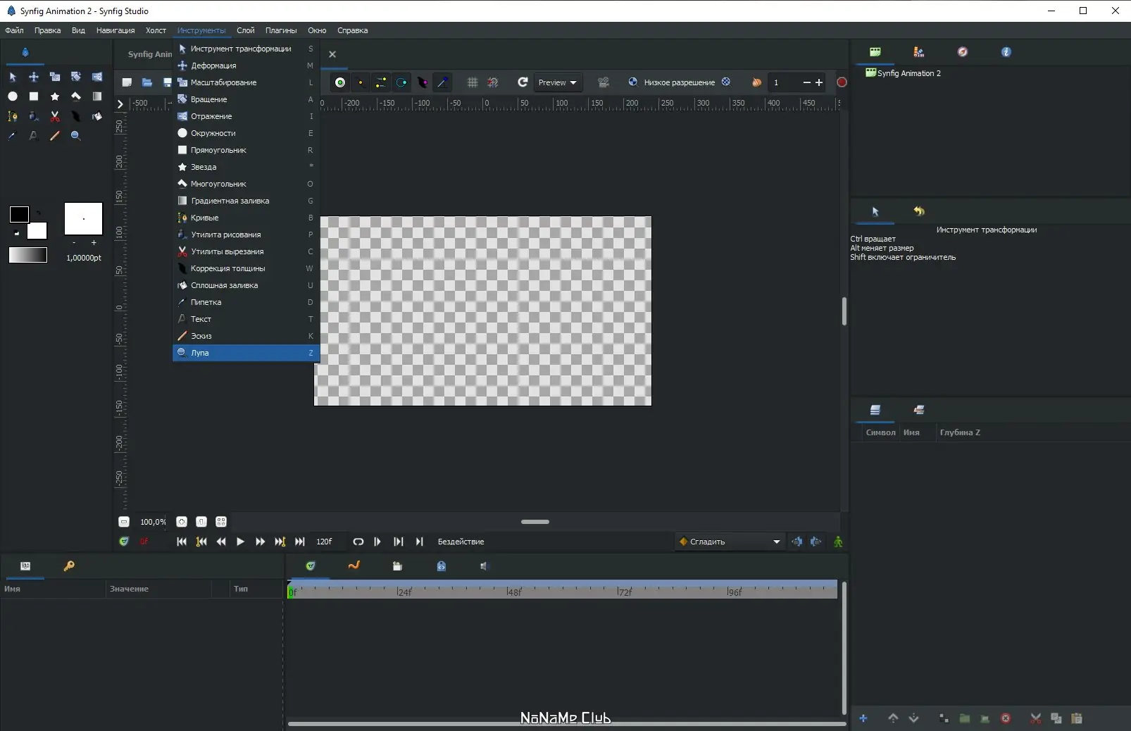Open the Слой menu
This screenshot has width=1131, height=731.
(246, 30)
